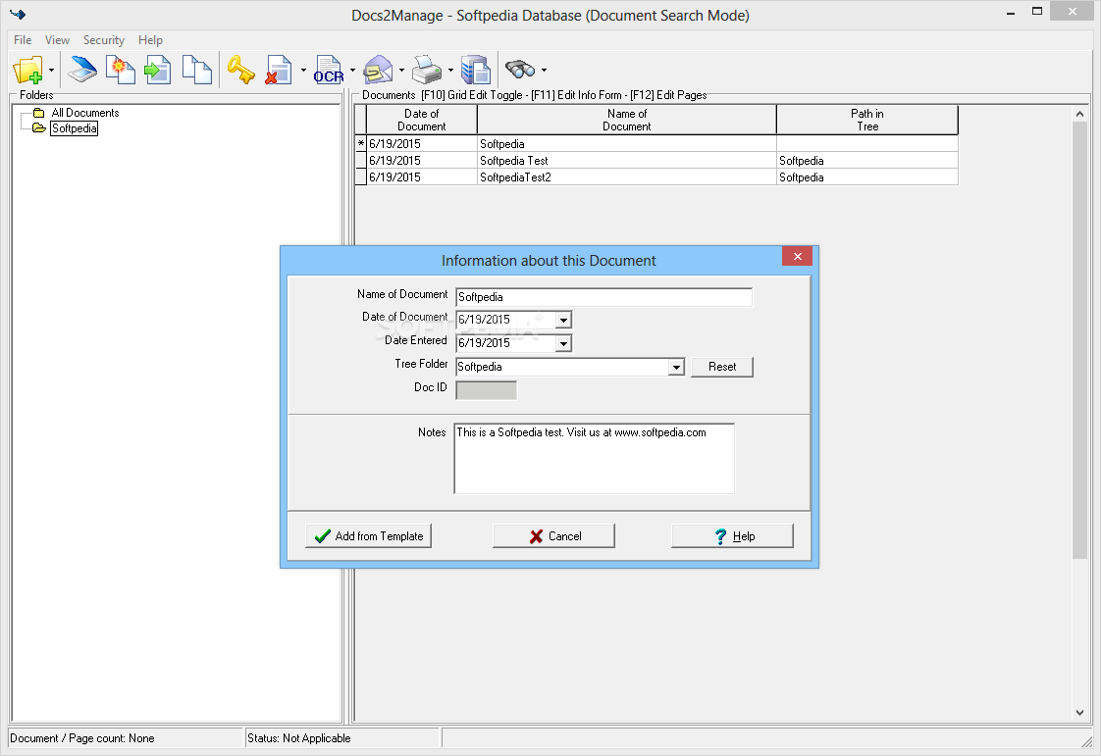
Task: Click the printer icon
Action: coord(427,71)
